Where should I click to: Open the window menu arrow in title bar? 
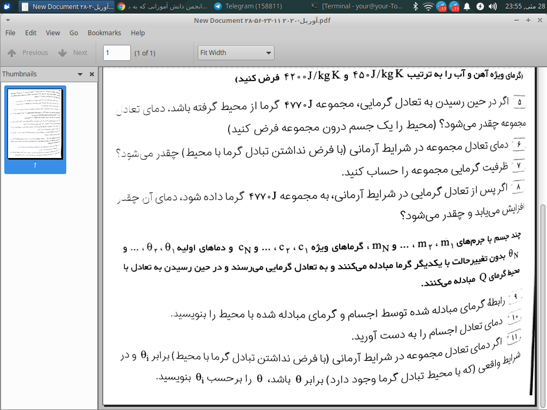pyautogui.click(x=6, y=20)
